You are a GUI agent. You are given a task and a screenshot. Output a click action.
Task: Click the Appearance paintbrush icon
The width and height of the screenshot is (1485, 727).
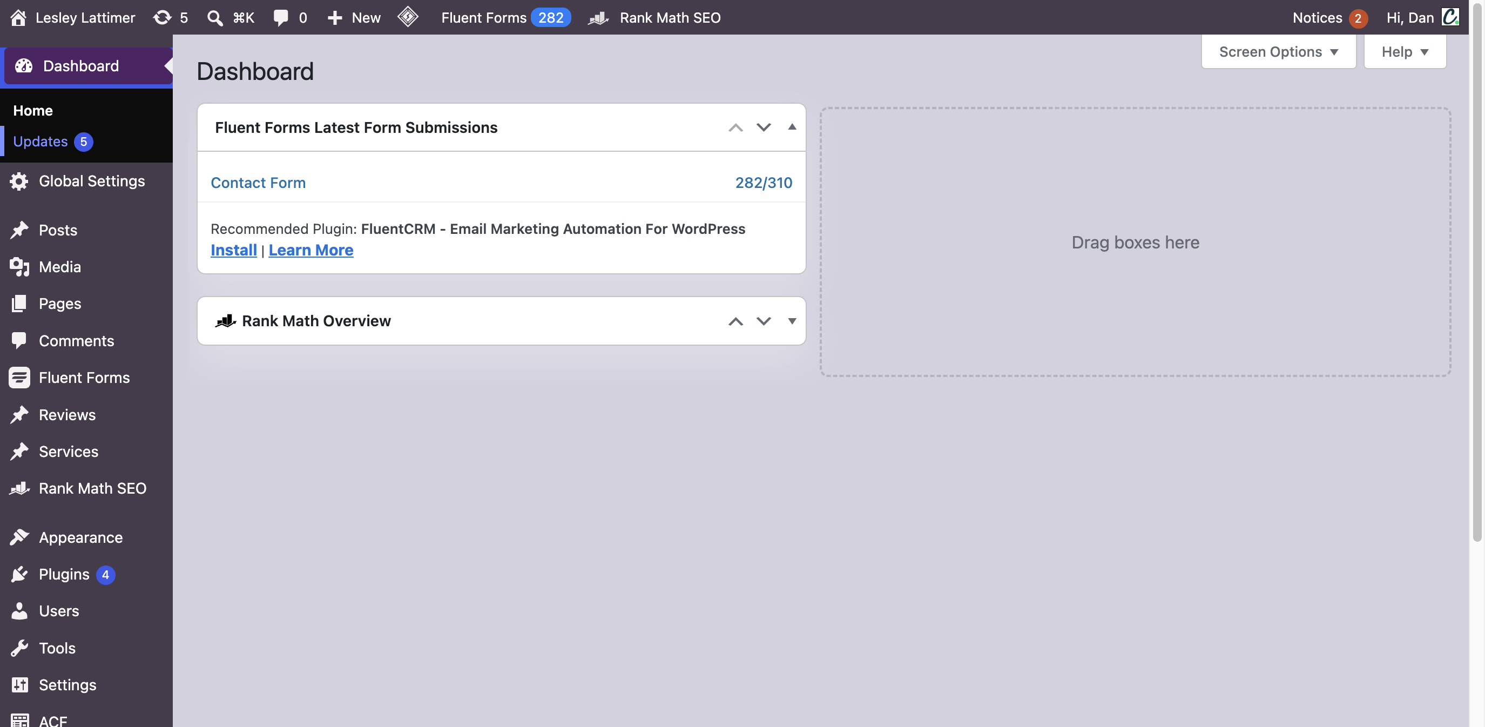[19, 537]
